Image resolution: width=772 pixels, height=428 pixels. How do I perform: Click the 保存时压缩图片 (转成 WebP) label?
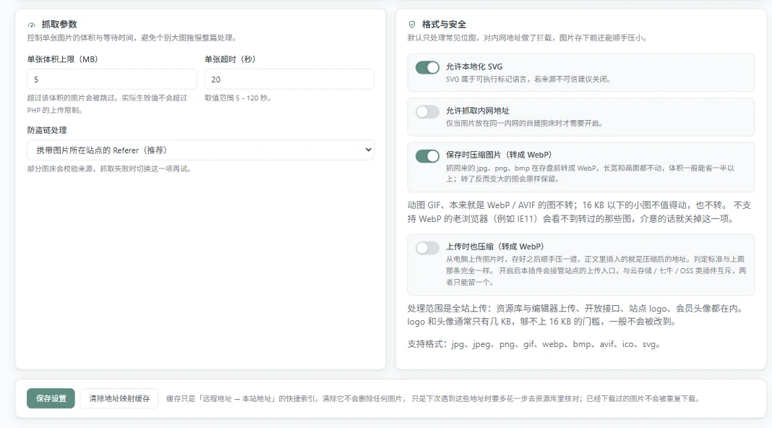click(x=499, y=155)
